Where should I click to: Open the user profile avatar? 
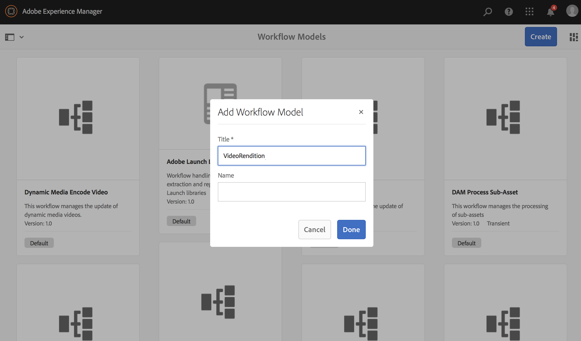point(572,11)
